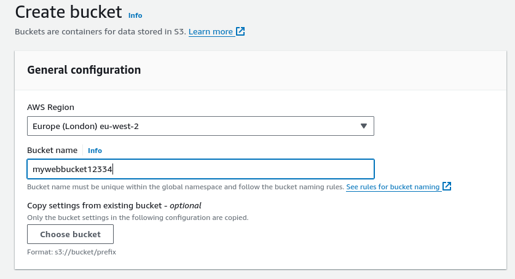Open Info link next to Bucket name
Image resolution: width=515 pixels, height=279 pixels.
pos(95,151)
